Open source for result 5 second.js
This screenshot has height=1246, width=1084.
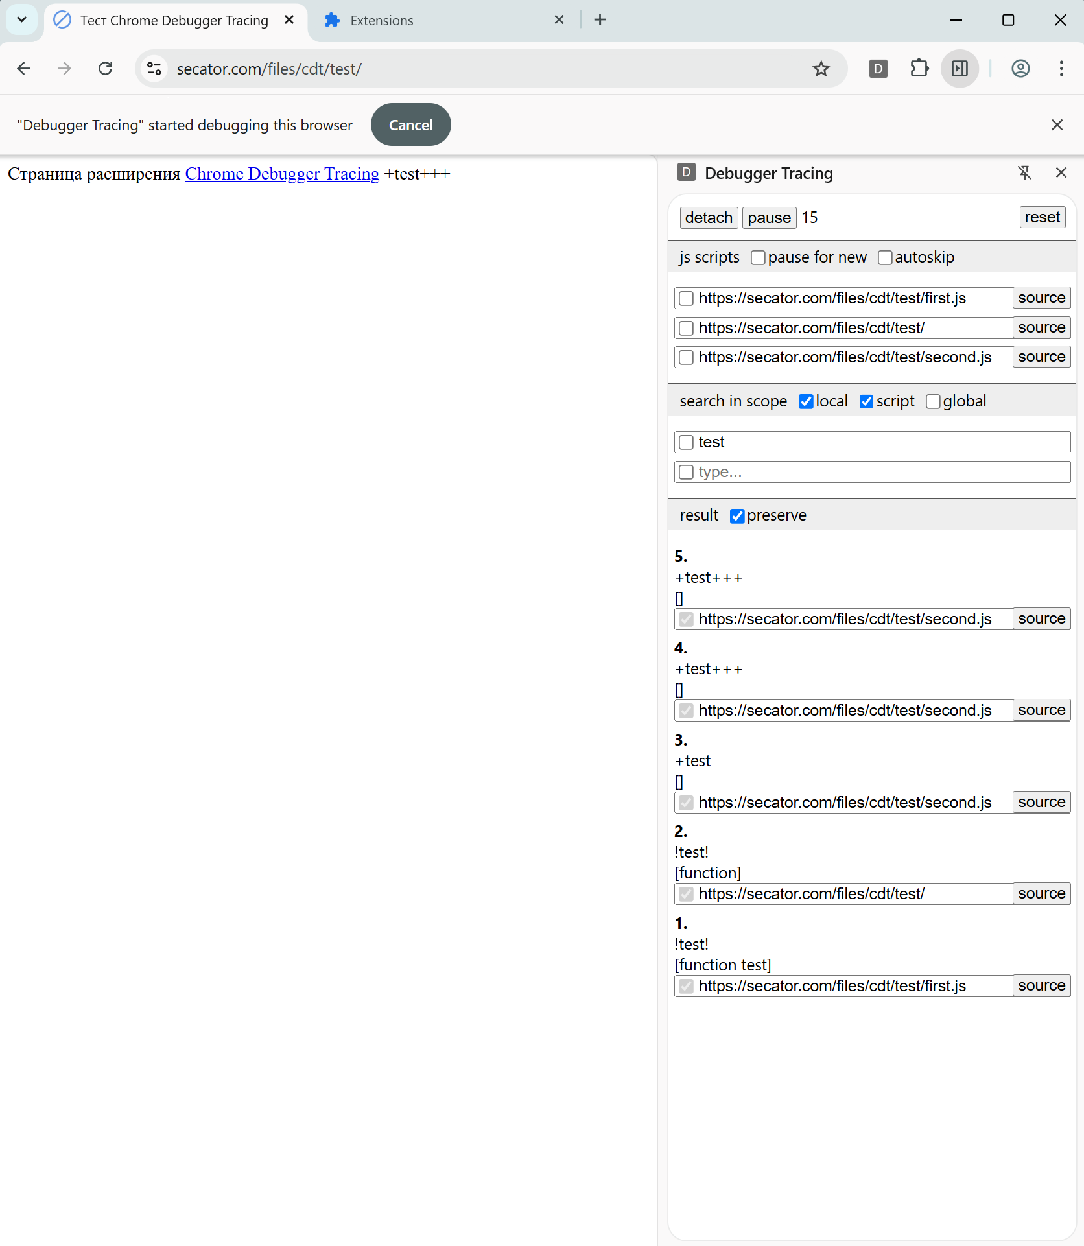(1041, 619)
